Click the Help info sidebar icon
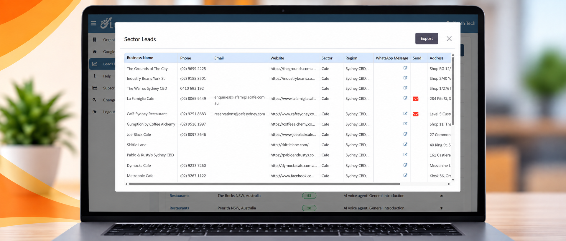 click(x=95, y=76)
